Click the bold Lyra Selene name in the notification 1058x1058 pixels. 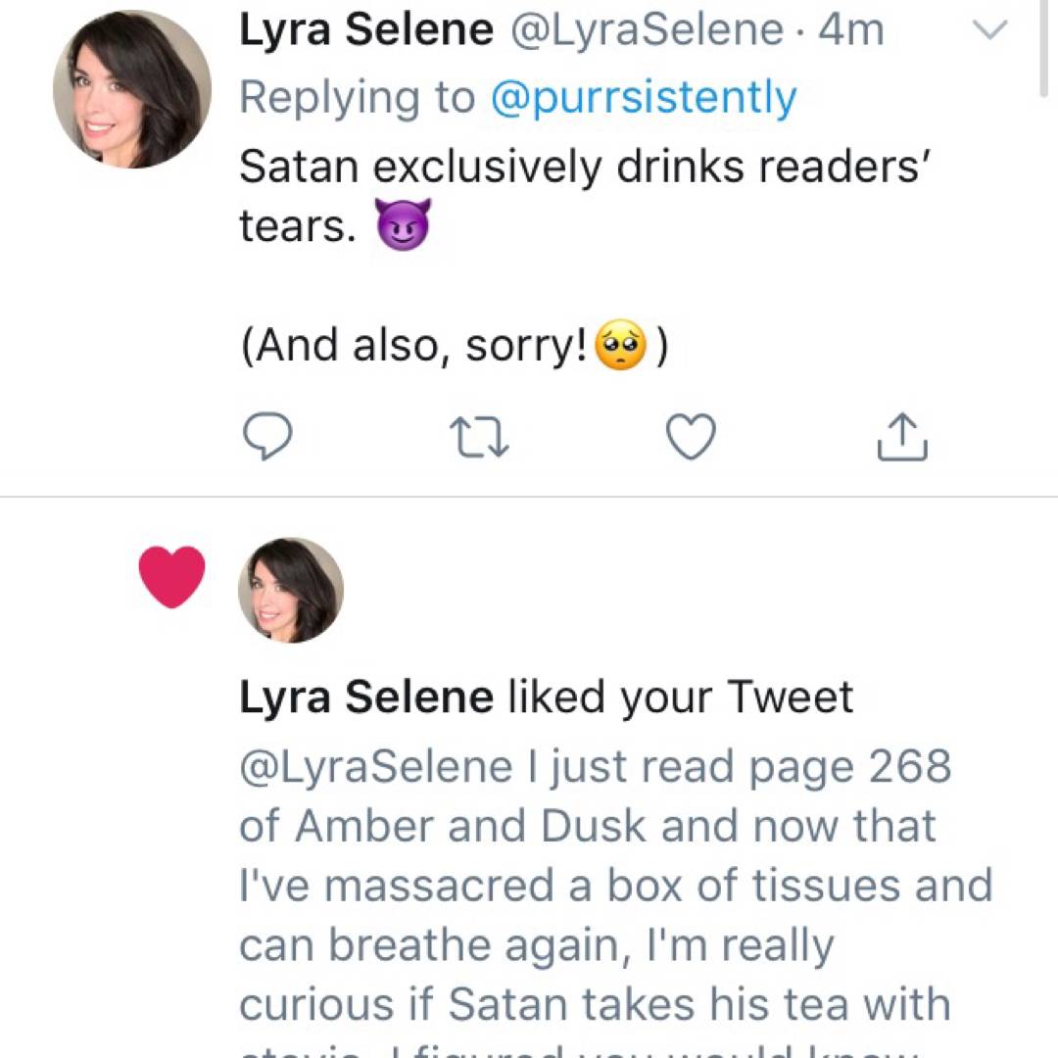(x=366, y=697)
